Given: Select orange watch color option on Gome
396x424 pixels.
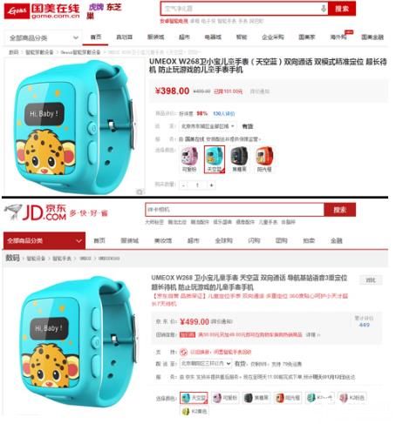Looking at the screenshot, I should tap(264, 158).
